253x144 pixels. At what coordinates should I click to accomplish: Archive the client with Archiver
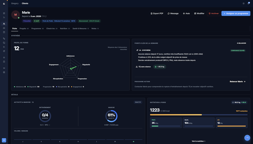[x=214, y=13]
